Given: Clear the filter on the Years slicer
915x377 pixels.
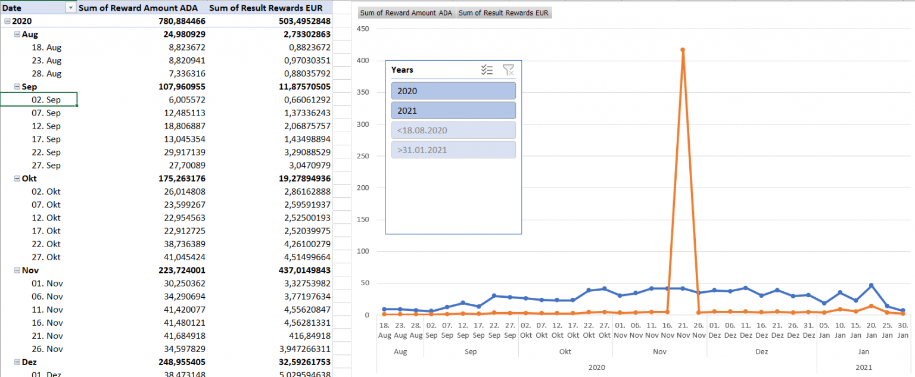Looking at the screenshot, I should pyautogui.click(x=508, y=70).
